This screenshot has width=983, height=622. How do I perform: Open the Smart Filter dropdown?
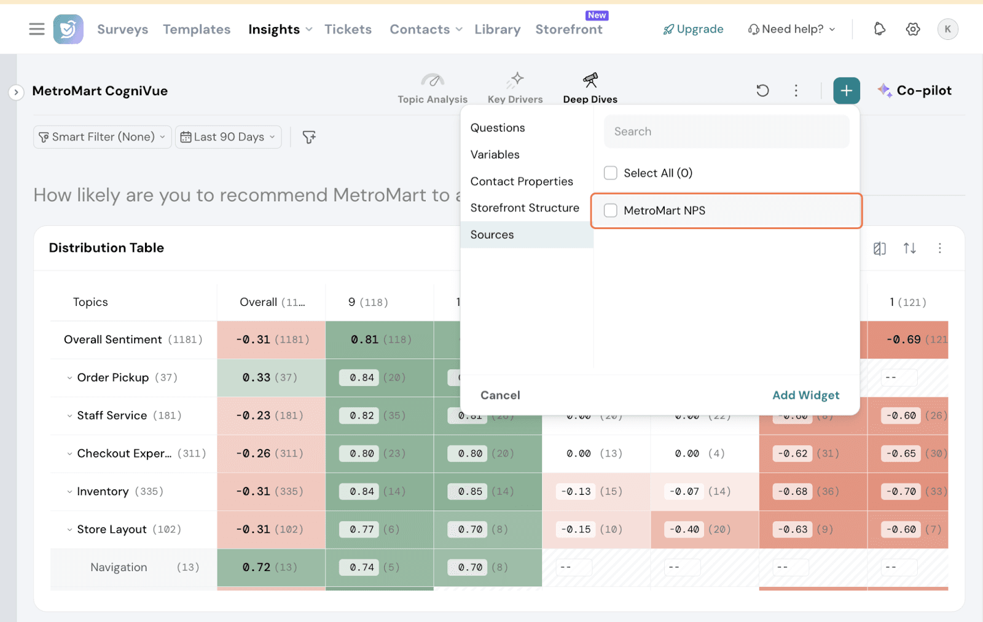tap(102, 137)
